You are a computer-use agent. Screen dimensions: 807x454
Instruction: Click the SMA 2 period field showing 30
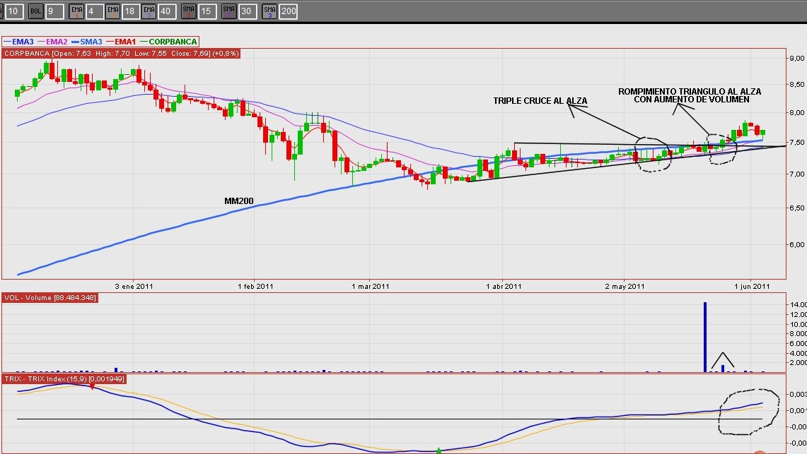tap(247, 11)
